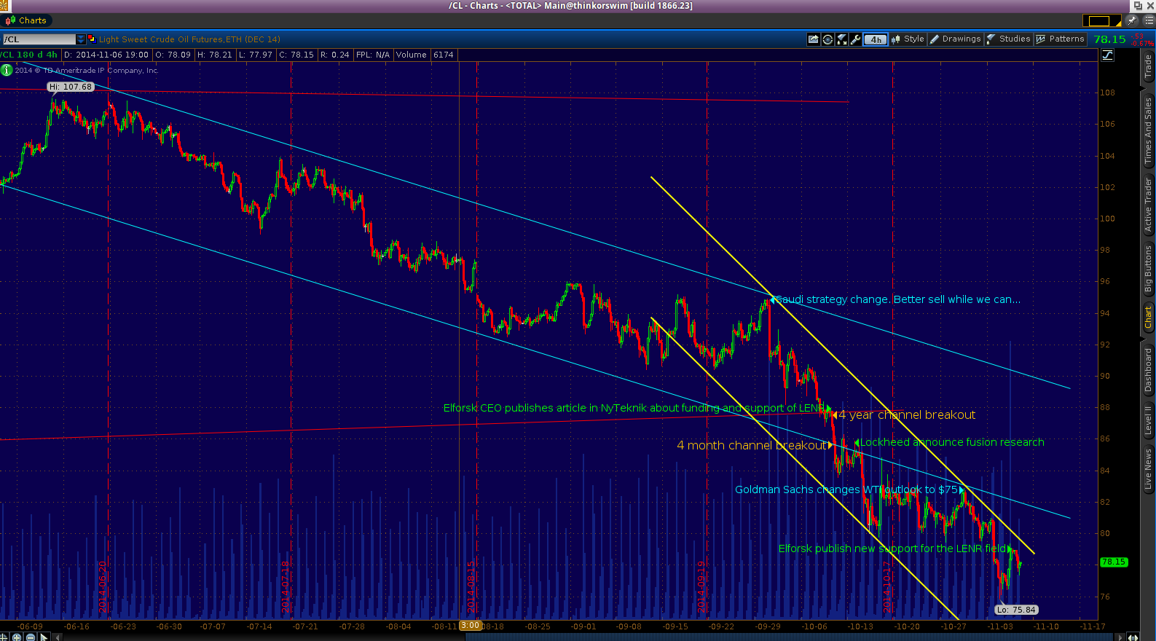This screenshot has height=641, width=1156.
Task: Click the Hi: 107.68 price bubble
Action: 71,87
